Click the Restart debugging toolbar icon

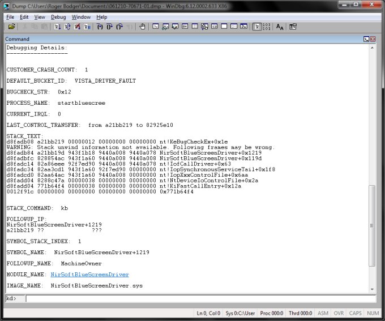67,27
